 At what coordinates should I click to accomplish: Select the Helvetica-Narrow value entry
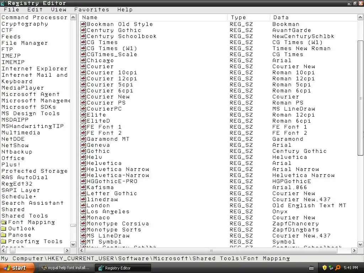tap(118, 175)
